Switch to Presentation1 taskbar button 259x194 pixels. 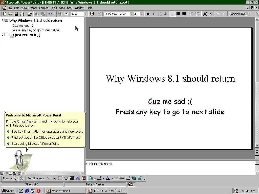(66, 191)
